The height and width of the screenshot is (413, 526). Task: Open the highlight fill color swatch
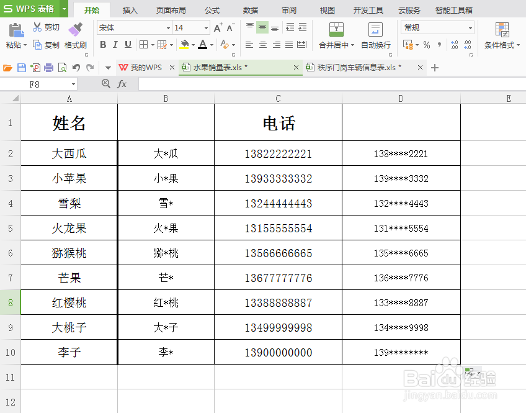[184, 43]
